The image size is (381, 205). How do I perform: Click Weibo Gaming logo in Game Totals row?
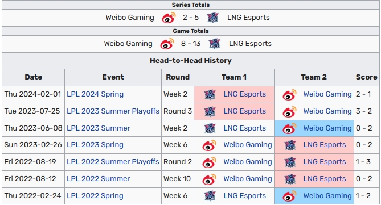click(167, 44)
